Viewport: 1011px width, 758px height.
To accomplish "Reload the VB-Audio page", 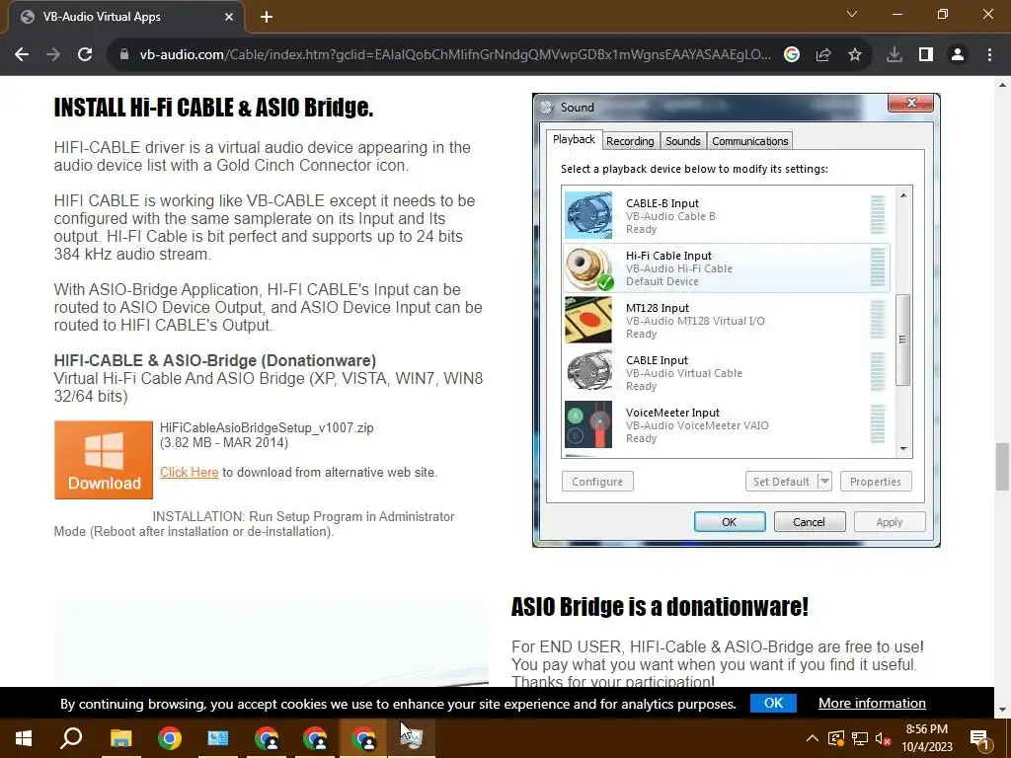I will pos(85,55).
